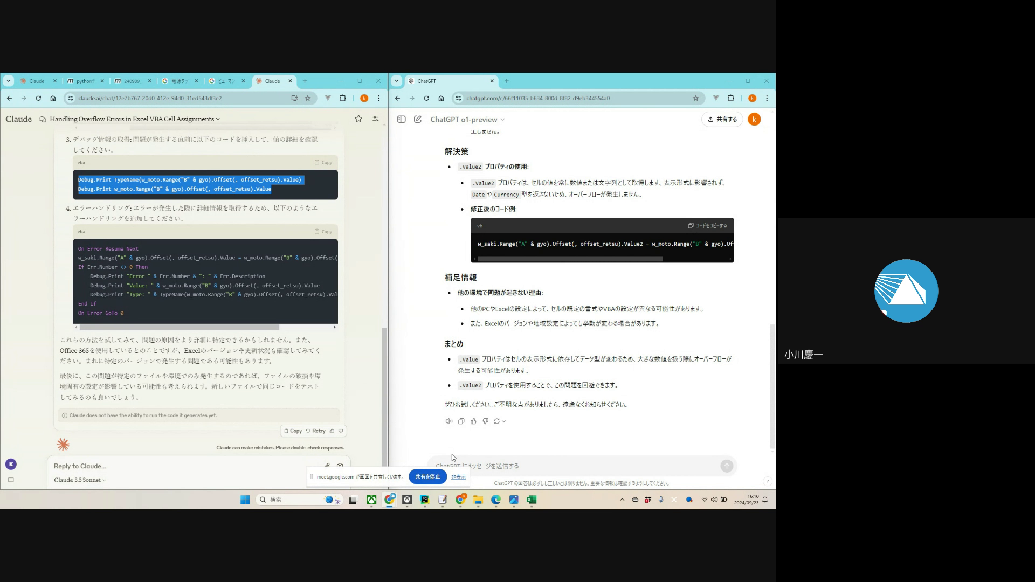Switch to the python browser tab
1035x582 pixels.
click(x=85, y=81)
